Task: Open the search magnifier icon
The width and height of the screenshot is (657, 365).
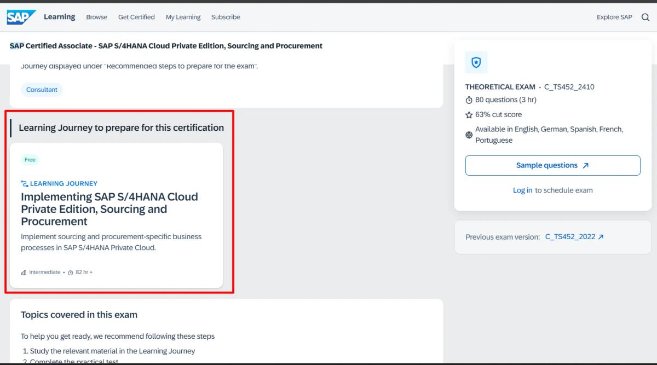Action: (x=645, y=17)
